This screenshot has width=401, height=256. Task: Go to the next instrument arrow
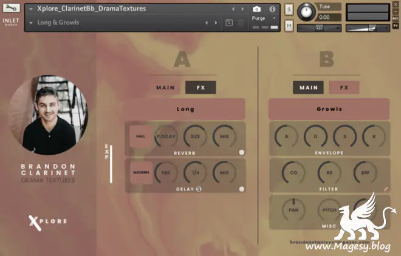click(242, 9)
